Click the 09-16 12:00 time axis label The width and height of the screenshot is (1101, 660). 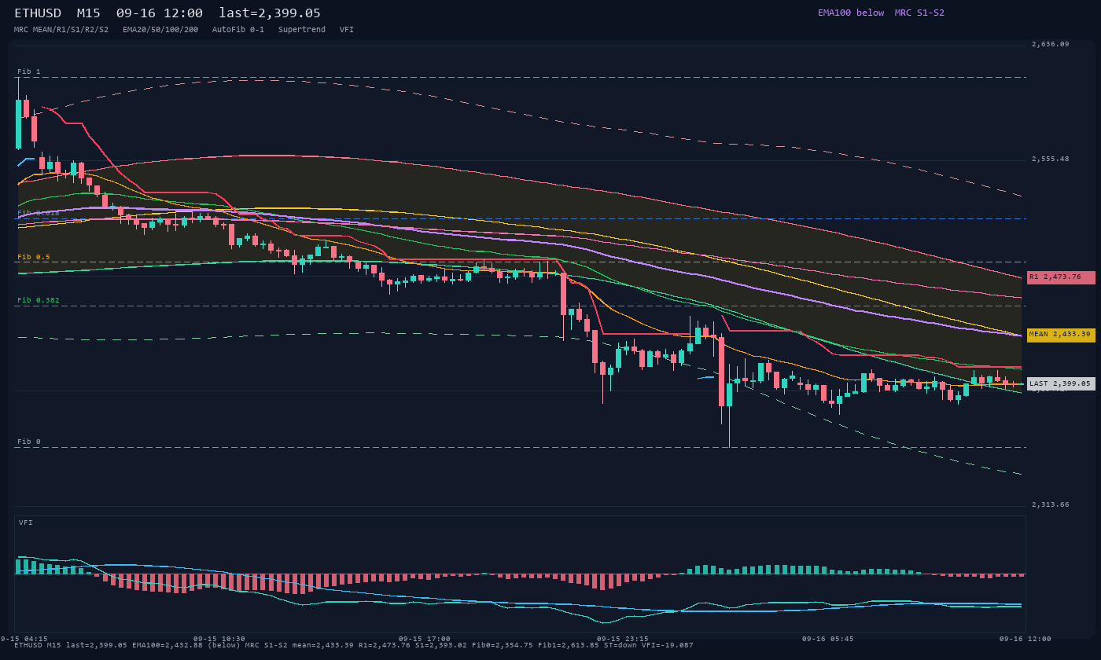(1026, 639)
